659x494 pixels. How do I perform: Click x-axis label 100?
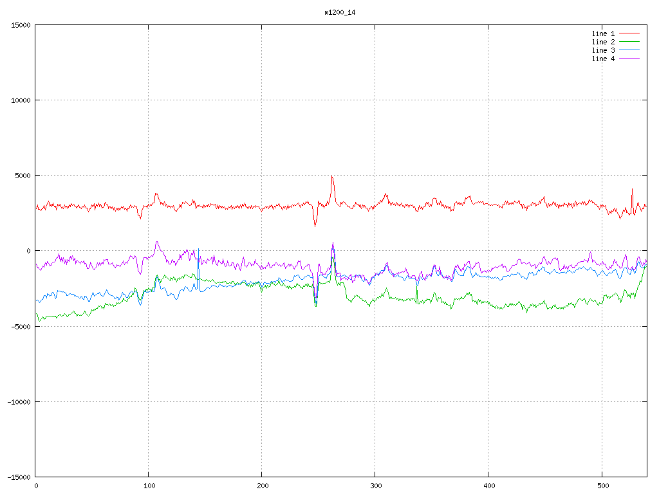[x=149, y=486]
